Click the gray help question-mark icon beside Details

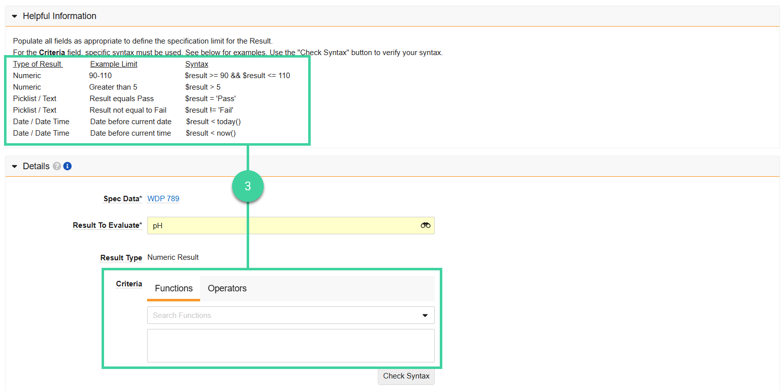[x=57, y=166]
